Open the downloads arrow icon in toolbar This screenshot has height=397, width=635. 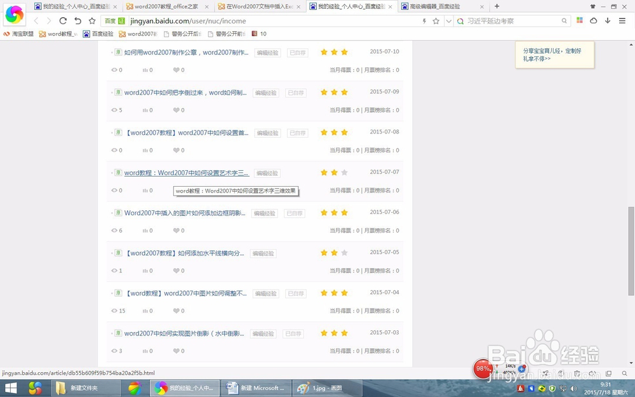coord(608,21)
